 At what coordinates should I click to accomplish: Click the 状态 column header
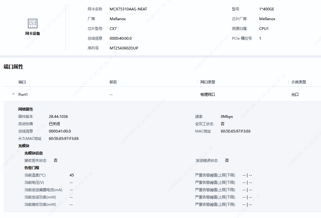coord(113,82)
